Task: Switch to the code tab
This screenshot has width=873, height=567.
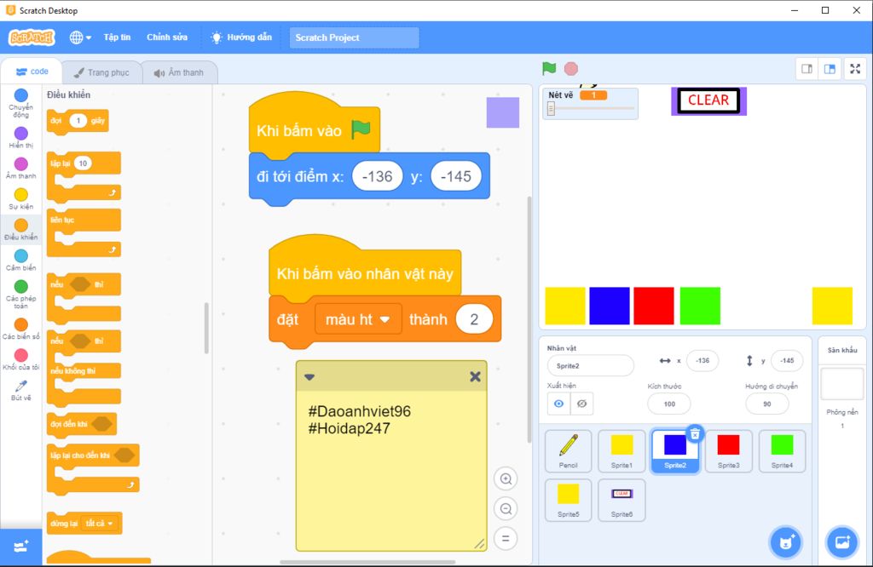Action: (x=32, y=72)
